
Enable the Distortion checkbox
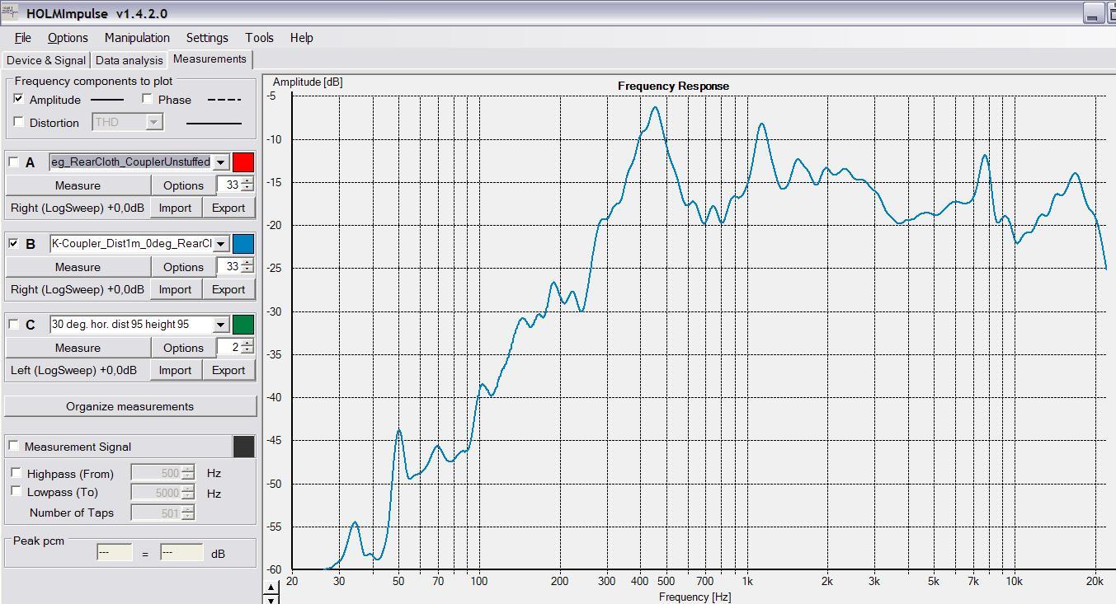point(19,122)
